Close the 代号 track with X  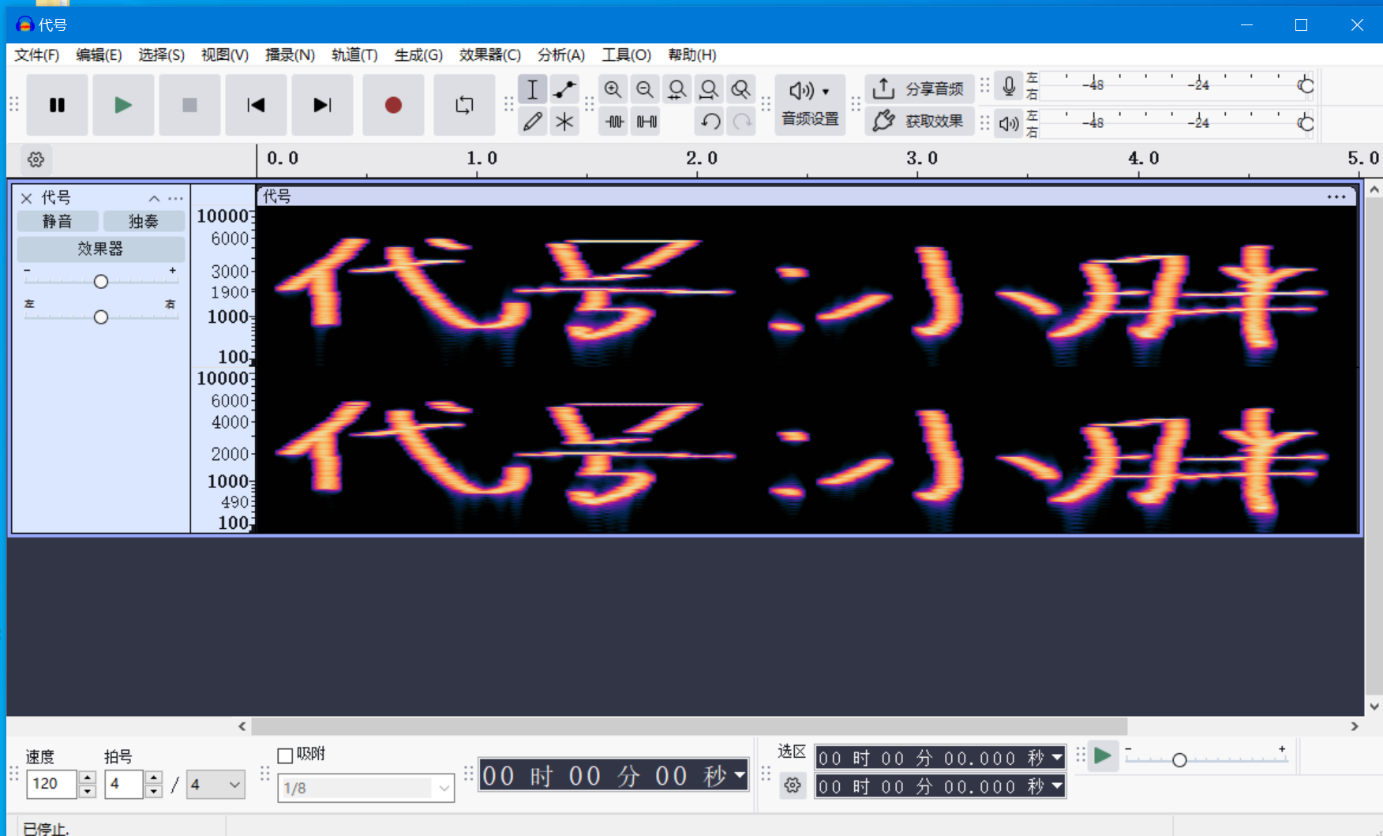pos(26,198)
